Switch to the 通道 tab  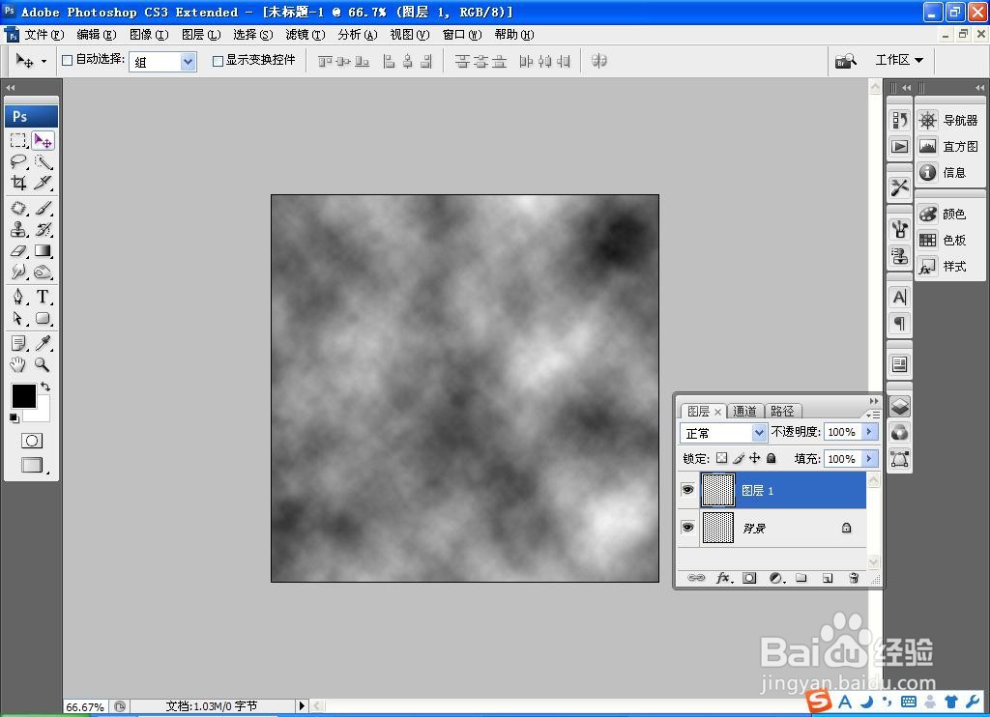tap(745, 411)
